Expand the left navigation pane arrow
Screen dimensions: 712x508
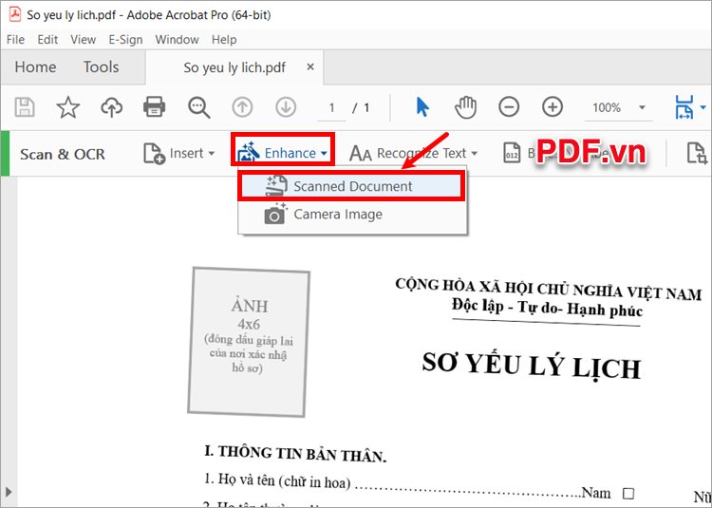tap(9, 491)
